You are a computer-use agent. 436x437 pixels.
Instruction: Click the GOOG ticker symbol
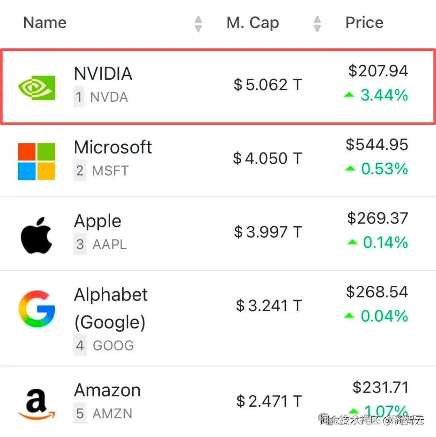(x=113, y=346)
